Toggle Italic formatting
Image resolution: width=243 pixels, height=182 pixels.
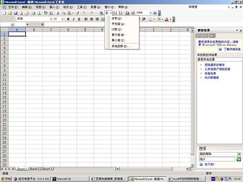click(74, 19)
